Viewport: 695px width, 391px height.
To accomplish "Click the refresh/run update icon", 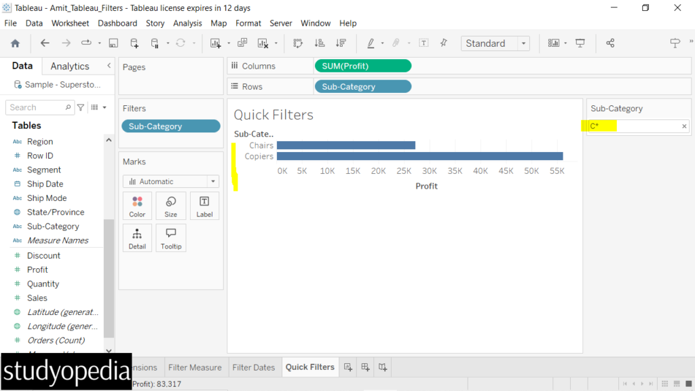I will [181, 43].
